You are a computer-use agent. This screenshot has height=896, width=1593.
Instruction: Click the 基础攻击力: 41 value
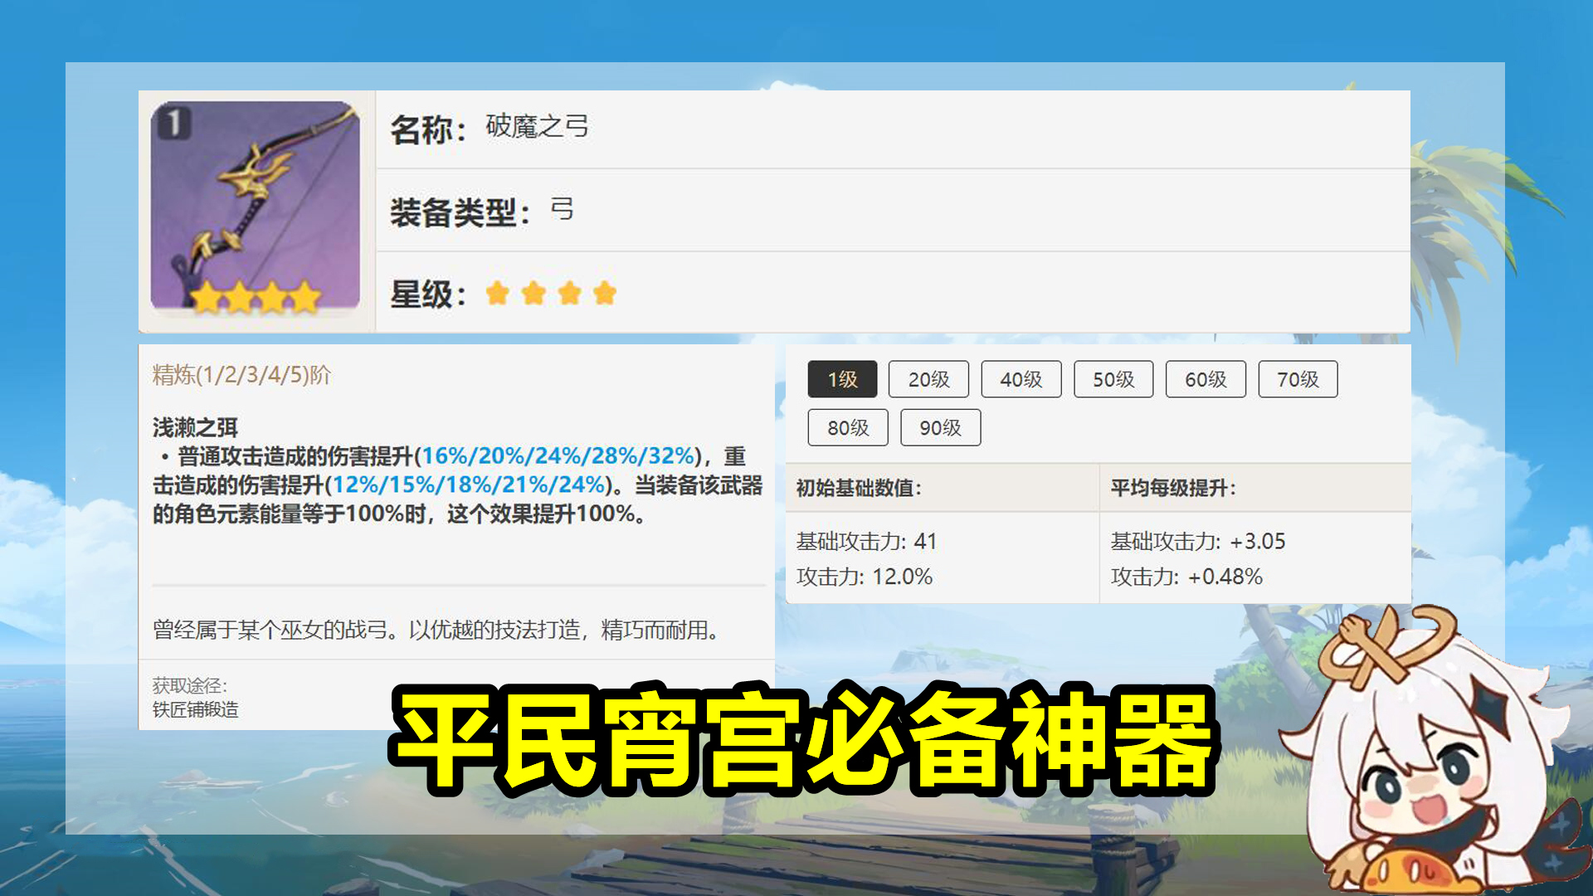(866, 542)
